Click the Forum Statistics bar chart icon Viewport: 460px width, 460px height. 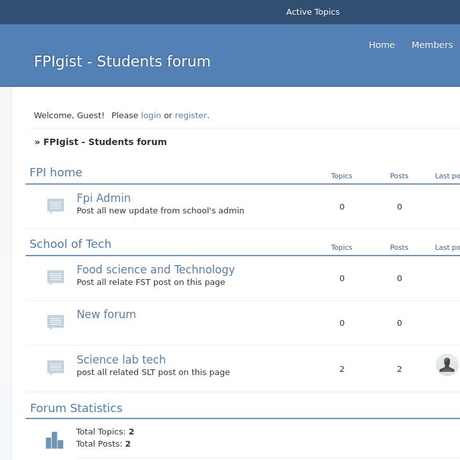tap(54, 440)
